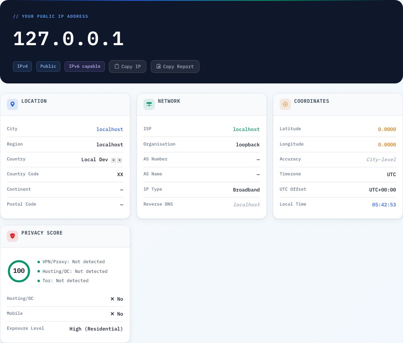Click the Postal Code label
Image resolution: width=403 pixels, height=343 pixels.
(x=21, y=204)
